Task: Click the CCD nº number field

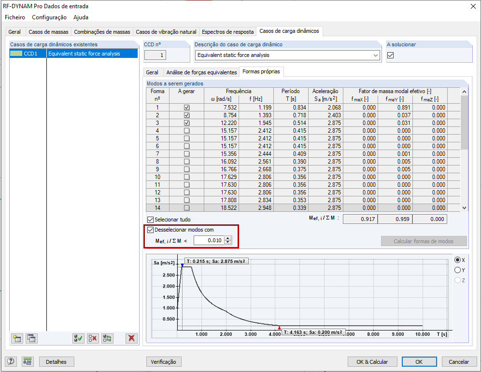Action: pyautogui.click(x=156, y=55)
